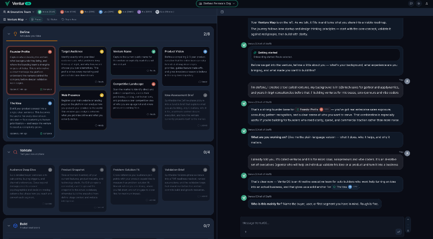Open the Venture Map dropdown
Screen dimensions: 433x239
tap(15, 20)
